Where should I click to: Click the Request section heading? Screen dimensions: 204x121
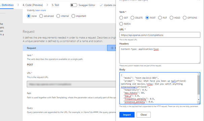click(x=29, y=32)
